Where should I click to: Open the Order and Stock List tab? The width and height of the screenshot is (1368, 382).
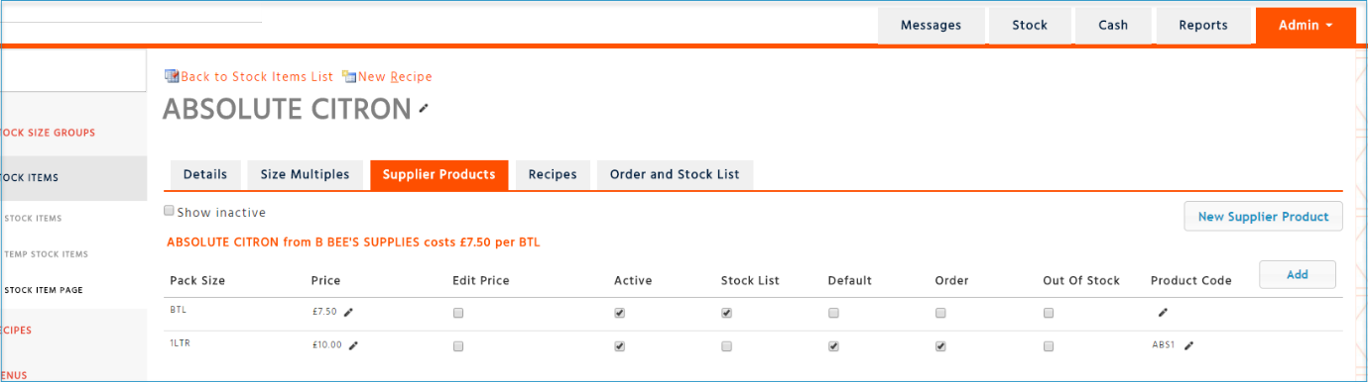(x=675, y=174)
